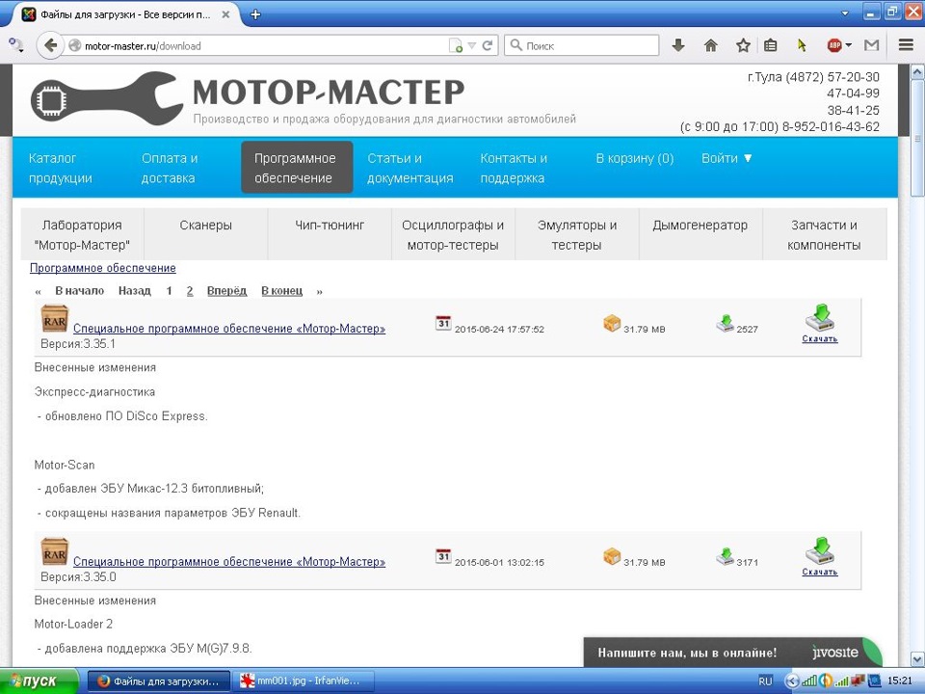Click the box size icon next to version 3.35.1
The image size is (925, 694).
612,323
